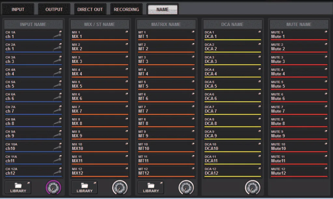The width and height of the screenshot is (333, 199).
Task: Edit the MT 8 name field
Action: click(x=166, y=122)
